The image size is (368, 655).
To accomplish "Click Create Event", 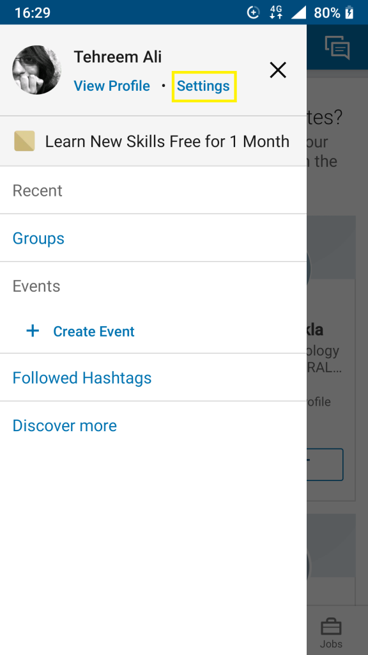I will point(93,331).
